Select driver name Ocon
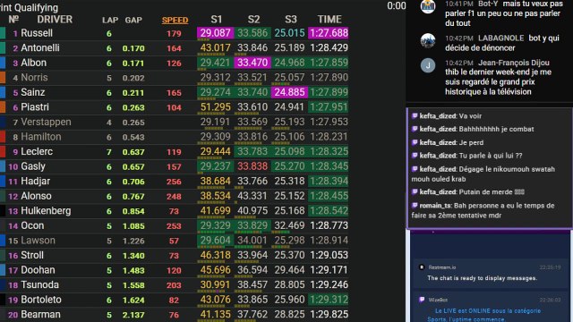This screenshot has width=573, height=322. tap(32, 225)
